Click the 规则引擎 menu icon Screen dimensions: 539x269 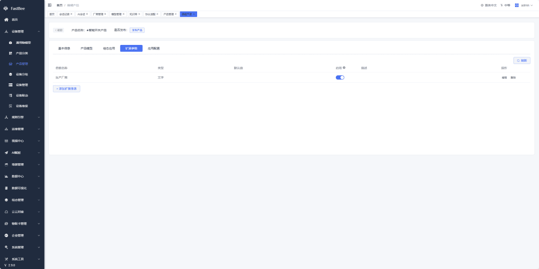(x=6, y=117)
